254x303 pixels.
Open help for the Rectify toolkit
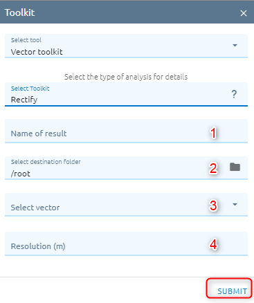point(234,94)
